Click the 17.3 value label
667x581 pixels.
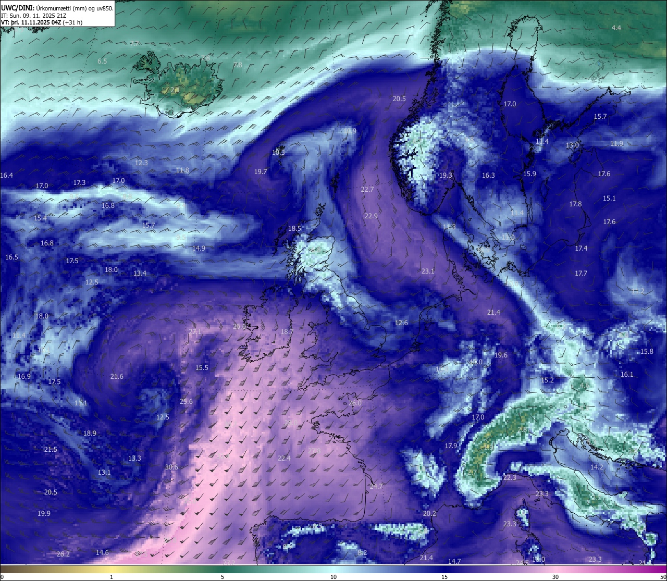(79, 183)
